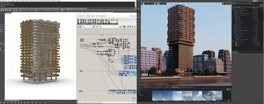Open the RTX - Interactive renderer dropdown
Image resolution: width=264 pixels, height=104 pixels.
click(x=149, y=4)
